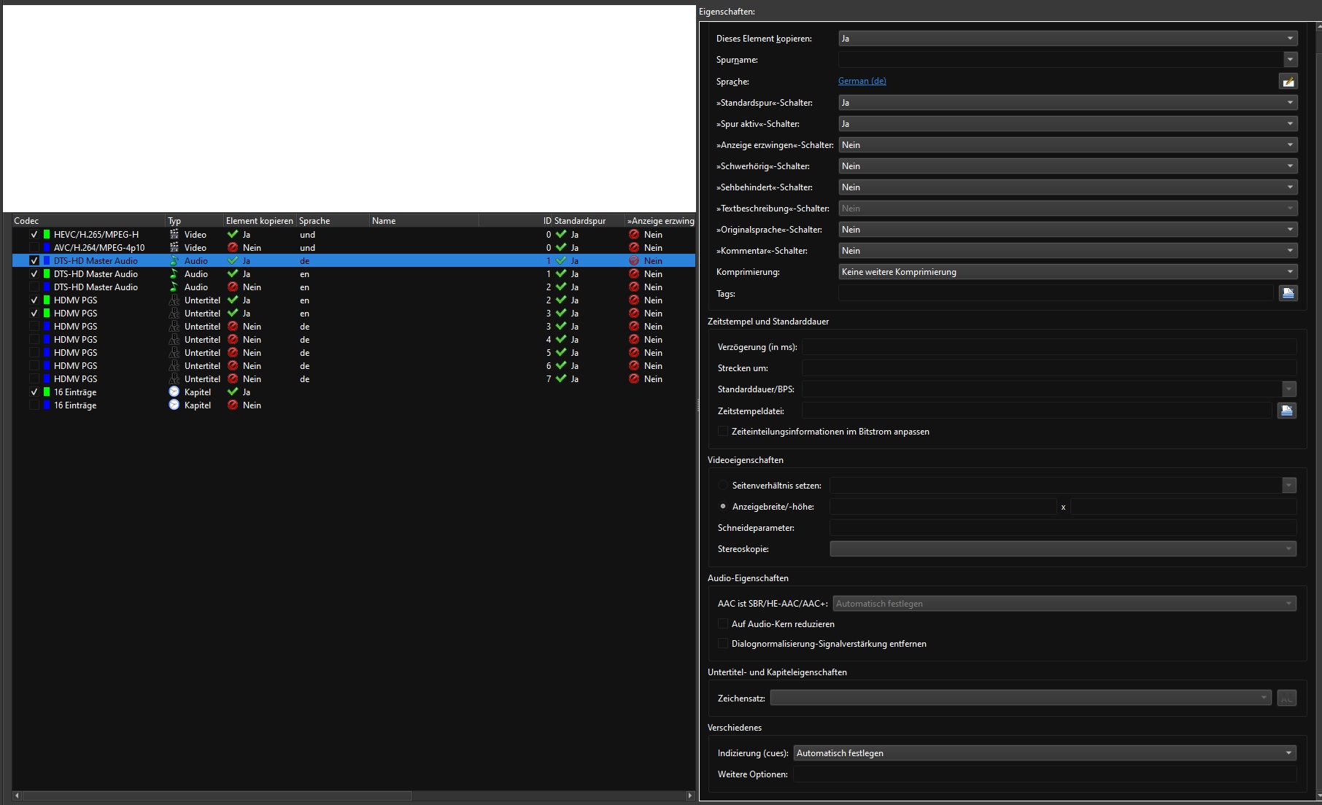Screen dimensions: 1322x805
Task: Check Zeiteinteilungsinformationen im Bitstrom anpassen
Action: [723, 432]
